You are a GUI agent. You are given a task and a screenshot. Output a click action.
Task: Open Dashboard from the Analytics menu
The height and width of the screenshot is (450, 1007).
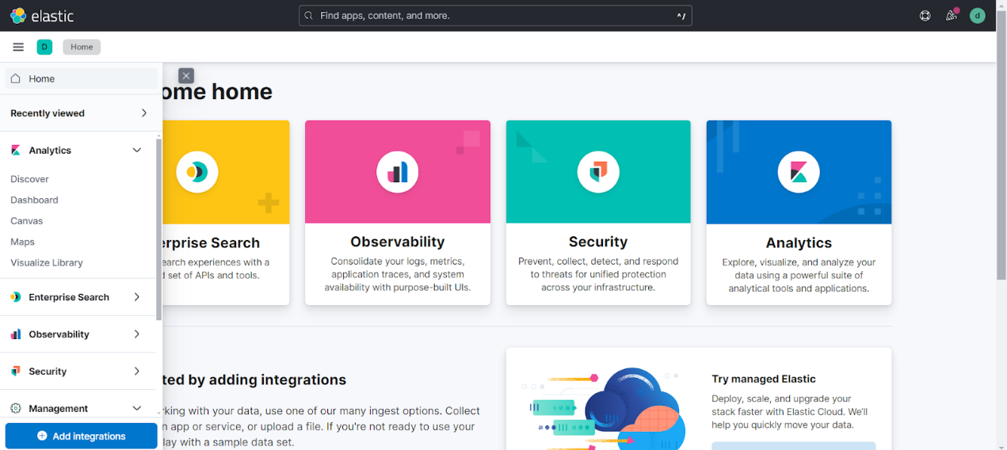coord(34,200)
